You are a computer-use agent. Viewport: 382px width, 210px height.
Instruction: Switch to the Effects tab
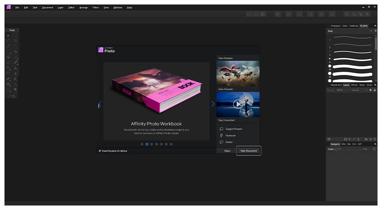tap(354, 85)
